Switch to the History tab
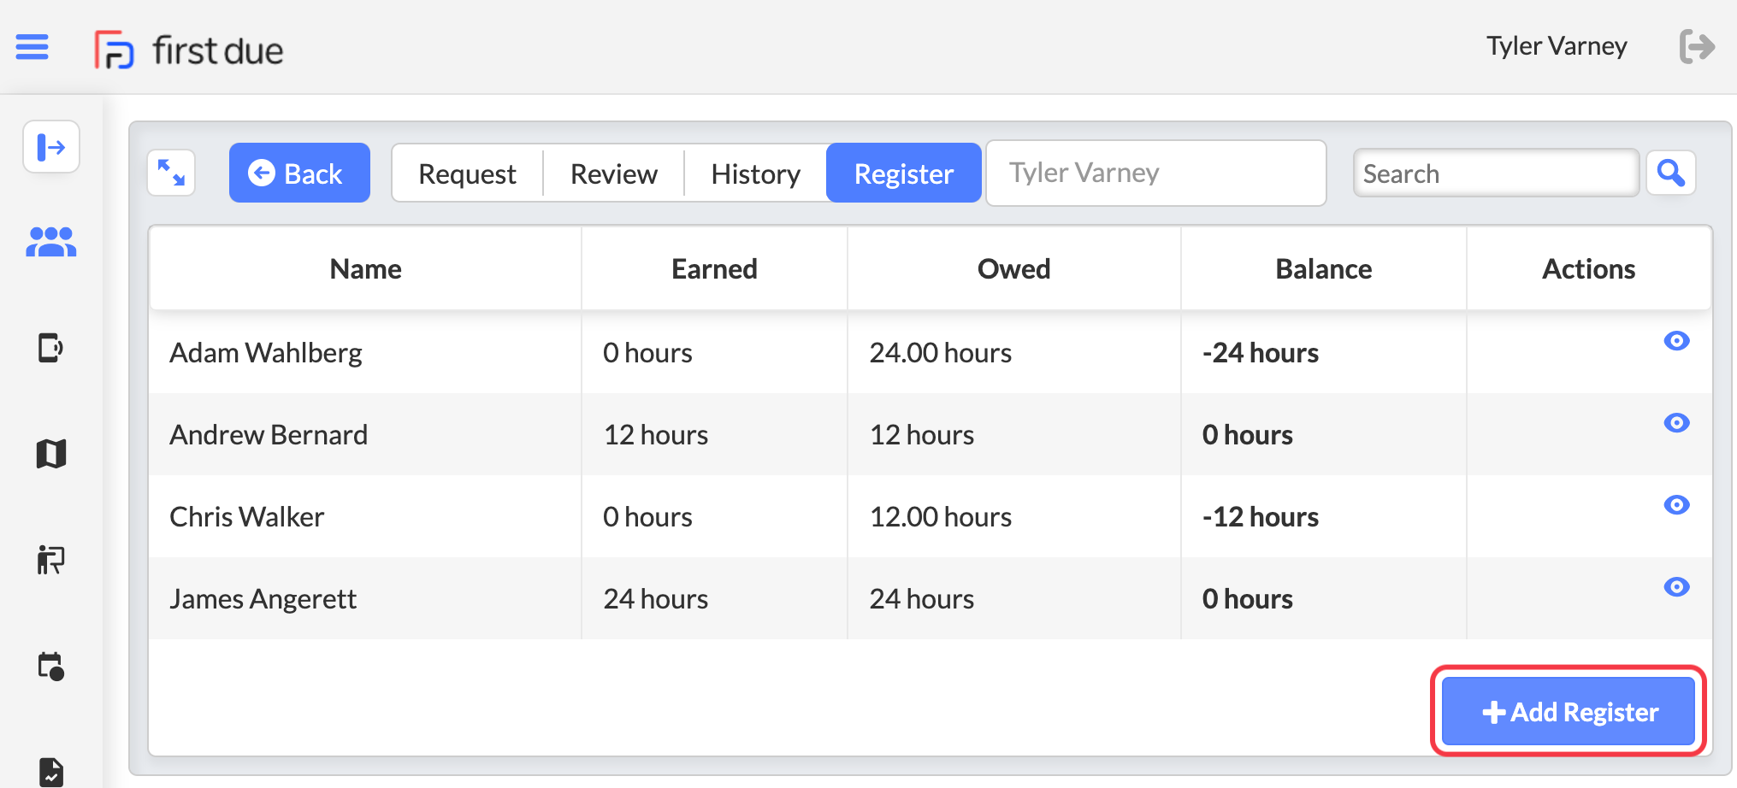 [x=756, y=173]
